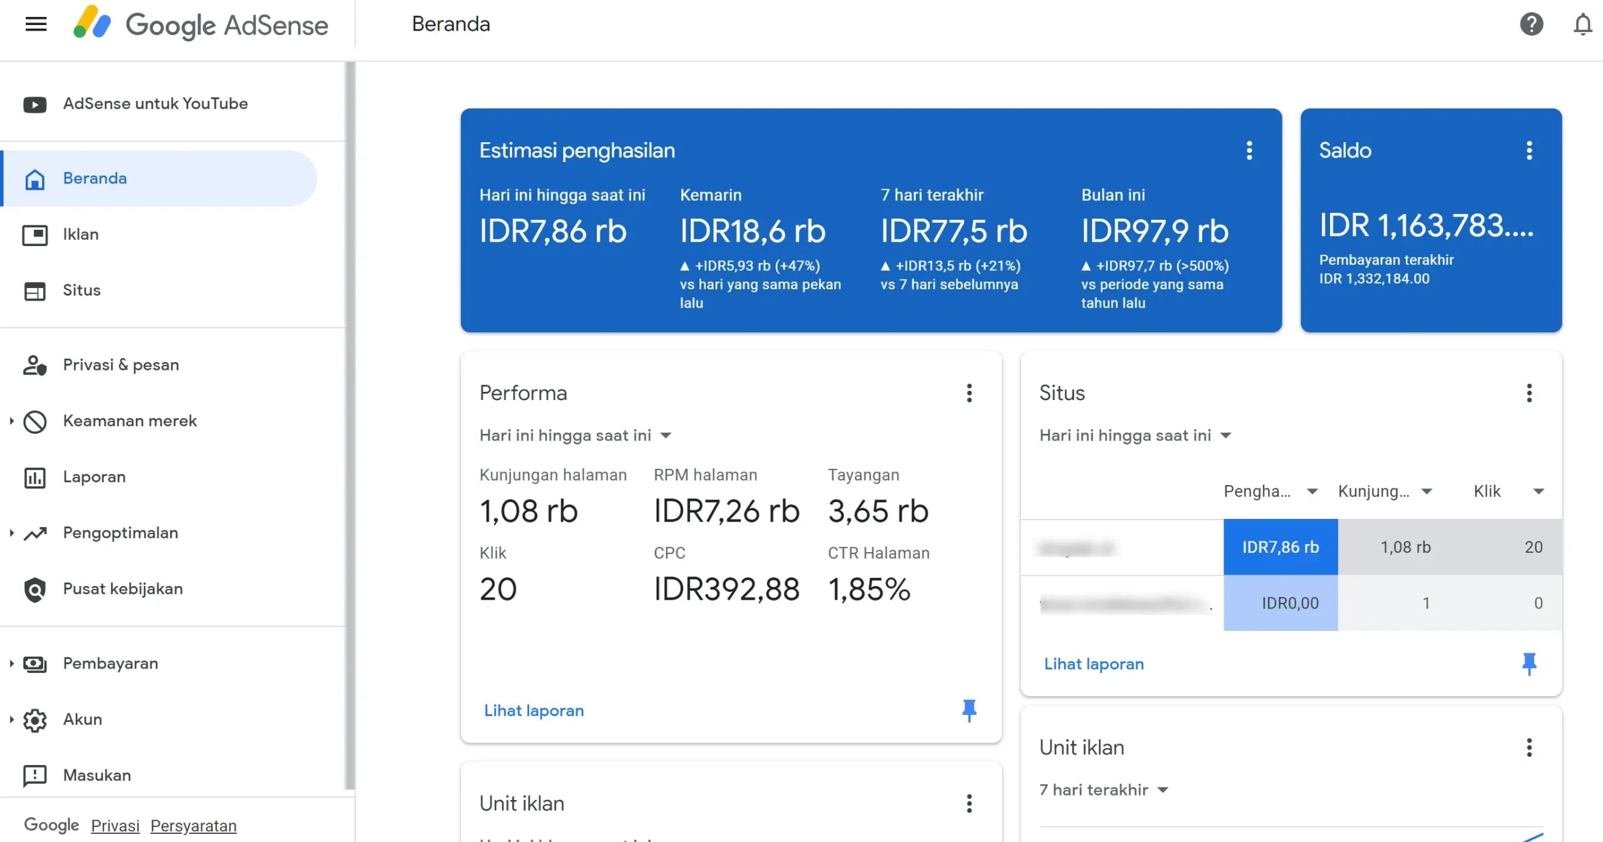Go to AdSense untuk YouTube
This screenshot has width=1603, height=842.
pyautogui.click(x=155, y=104)
